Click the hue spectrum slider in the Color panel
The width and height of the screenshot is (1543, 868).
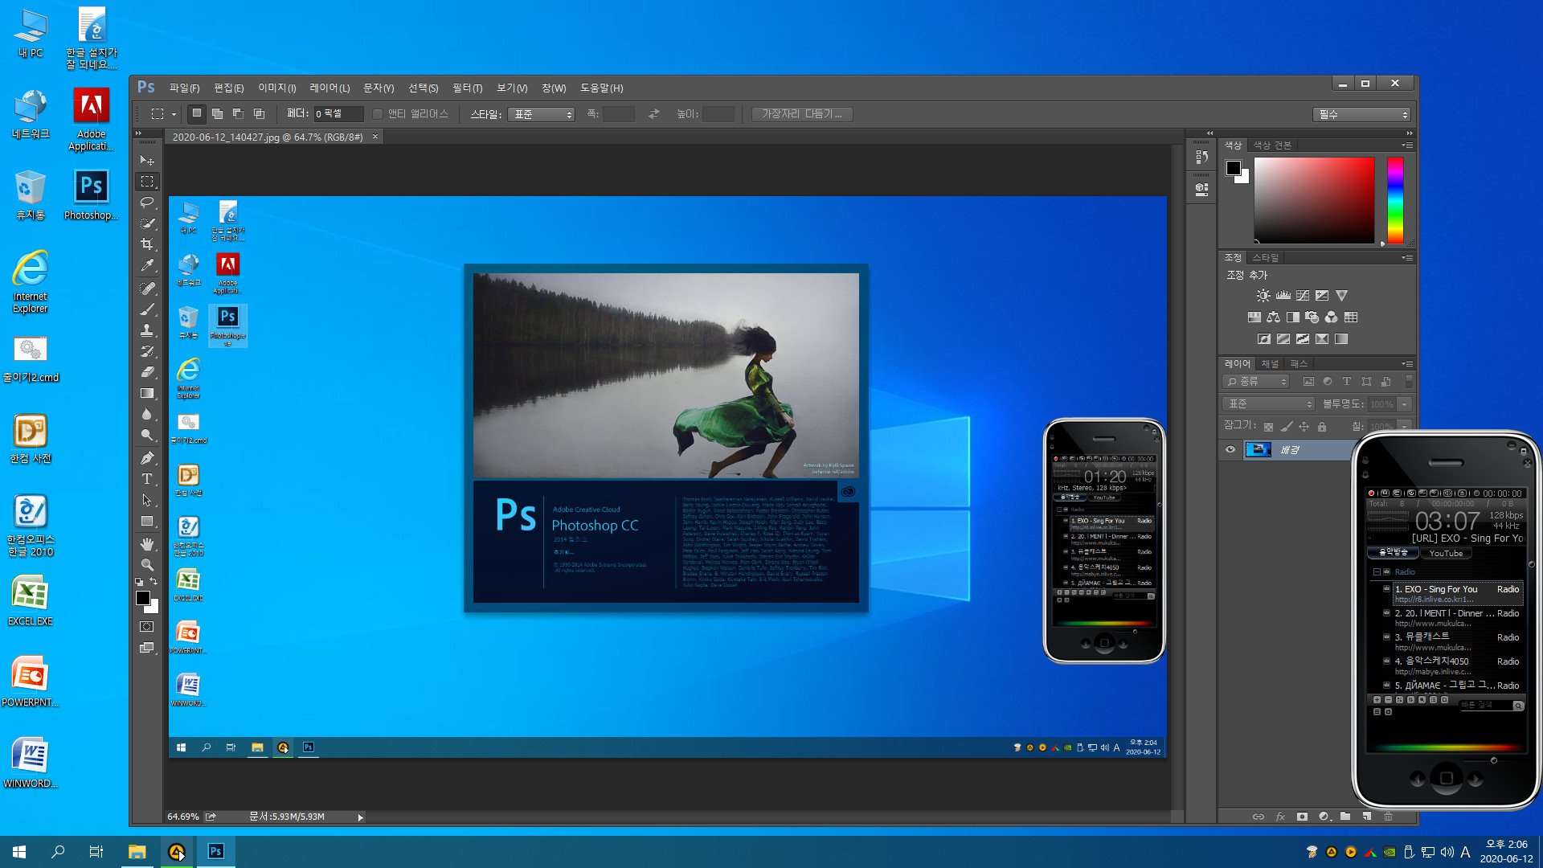tap(1395, 200)
